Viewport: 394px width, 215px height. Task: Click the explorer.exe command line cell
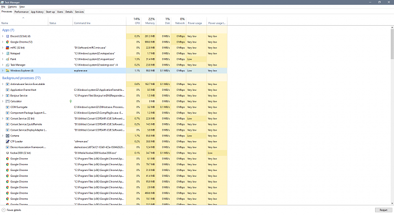[99, 71]
